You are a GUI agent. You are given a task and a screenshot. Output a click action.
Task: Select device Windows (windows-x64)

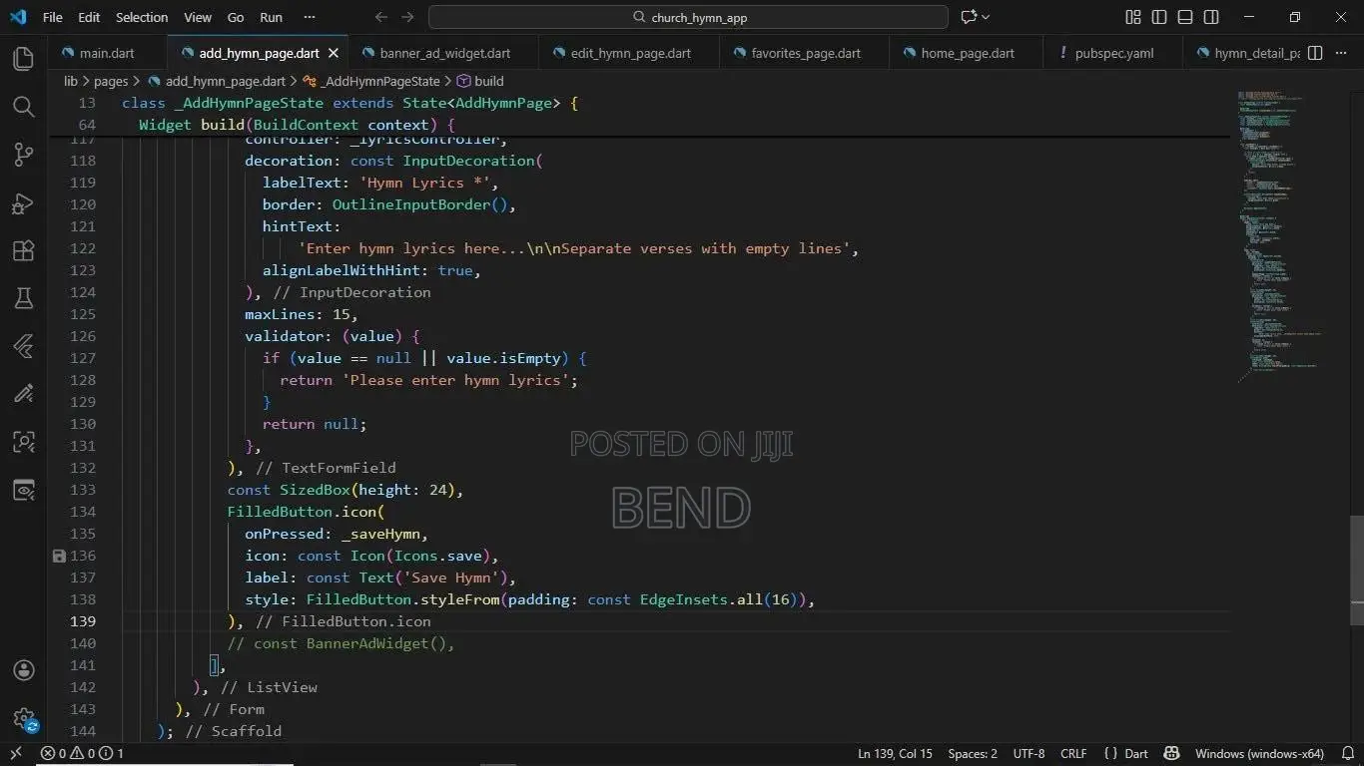click(x=1259, y=754)
